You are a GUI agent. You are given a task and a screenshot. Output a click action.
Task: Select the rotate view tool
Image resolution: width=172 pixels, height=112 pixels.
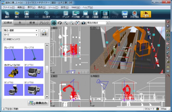(60, 23)
